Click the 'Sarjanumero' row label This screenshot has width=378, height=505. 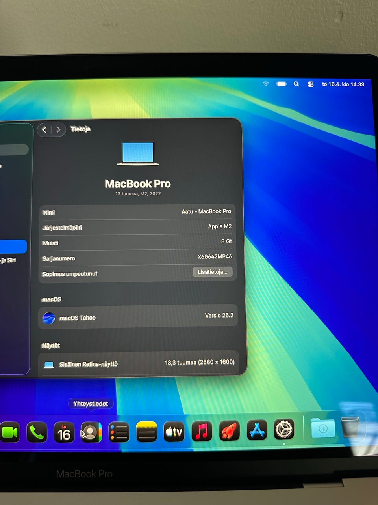point(59,258)
